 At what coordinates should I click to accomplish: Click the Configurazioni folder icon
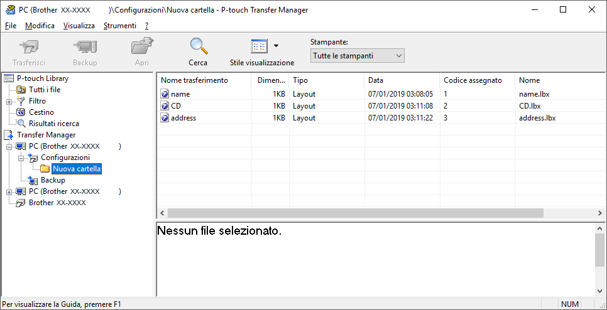tap(33, 158)
